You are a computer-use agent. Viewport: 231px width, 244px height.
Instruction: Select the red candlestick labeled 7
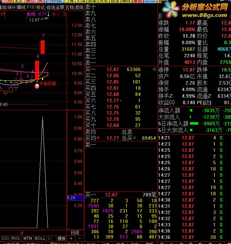click(x=43, y=47)
